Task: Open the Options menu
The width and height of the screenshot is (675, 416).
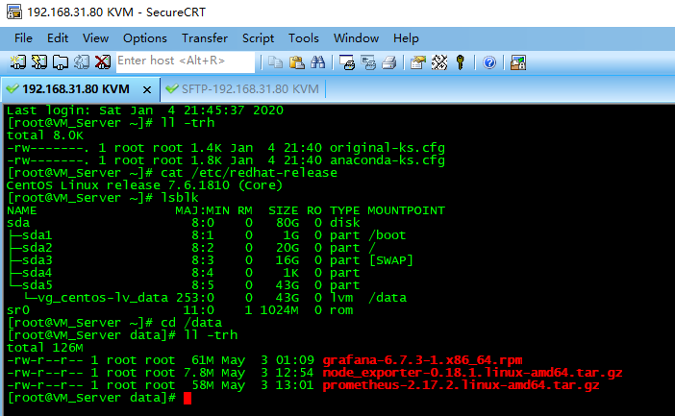Action: point(145,38)
